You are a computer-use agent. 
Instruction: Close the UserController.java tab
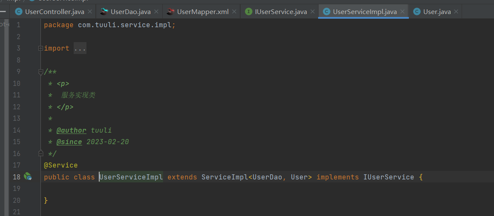pyautogui.click(x=90, y=12)
